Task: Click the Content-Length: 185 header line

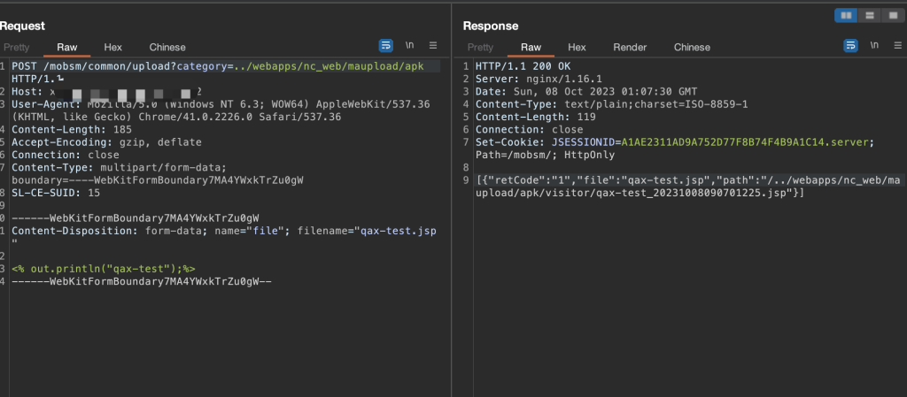Action: tap(72, 130)
